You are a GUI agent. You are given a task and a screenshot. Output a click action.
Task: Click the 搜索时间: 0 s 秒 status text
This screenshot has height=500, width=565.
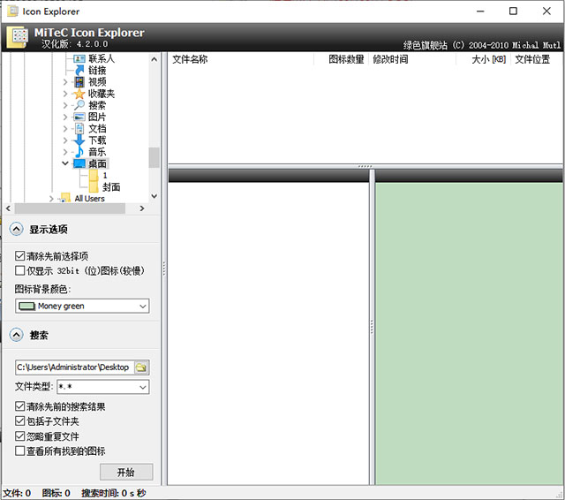(114, 493)
